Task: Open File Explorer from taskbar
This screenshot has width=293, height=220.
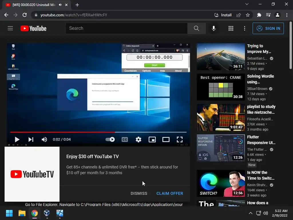Action: pos(22,213)
